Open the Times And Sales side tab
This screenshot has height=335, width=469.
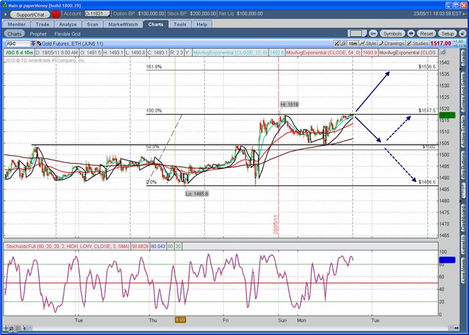tap(463, 91)
